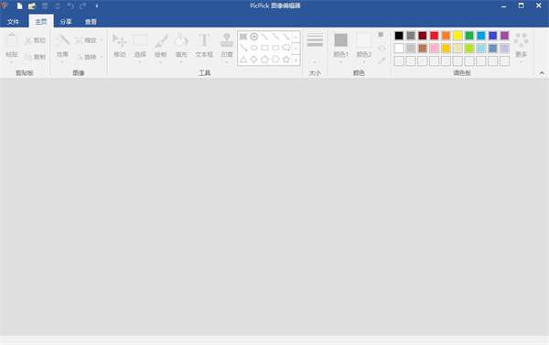The image size is (549, 345).
Task: Select the red color swatch in palette
Action: (x=434, y=36)
